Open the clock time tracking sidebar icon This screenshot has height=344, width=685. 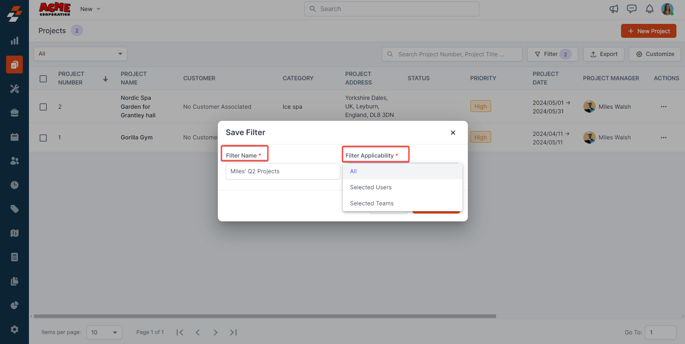[x=14, y=185]
